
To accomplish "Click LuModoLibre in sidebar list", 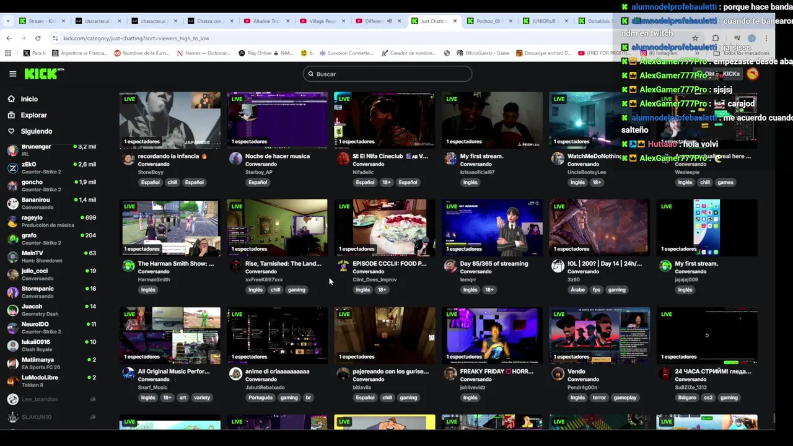I will click(x=51, y=381).
